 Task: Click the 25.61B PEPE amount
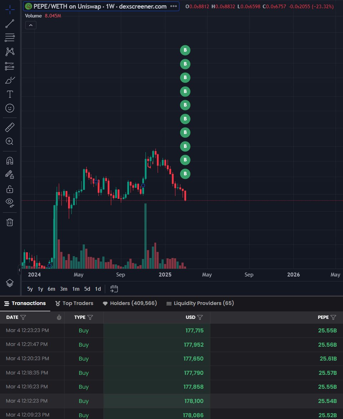(328, 358)
